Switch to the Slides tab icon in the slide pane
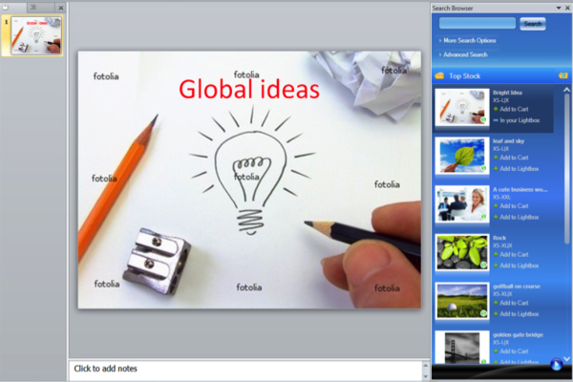The image size is (573, 382). point(6,7)
